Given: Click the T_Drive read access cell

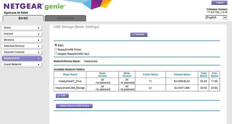Looking at the screenshot, I should tap(102, 81).
